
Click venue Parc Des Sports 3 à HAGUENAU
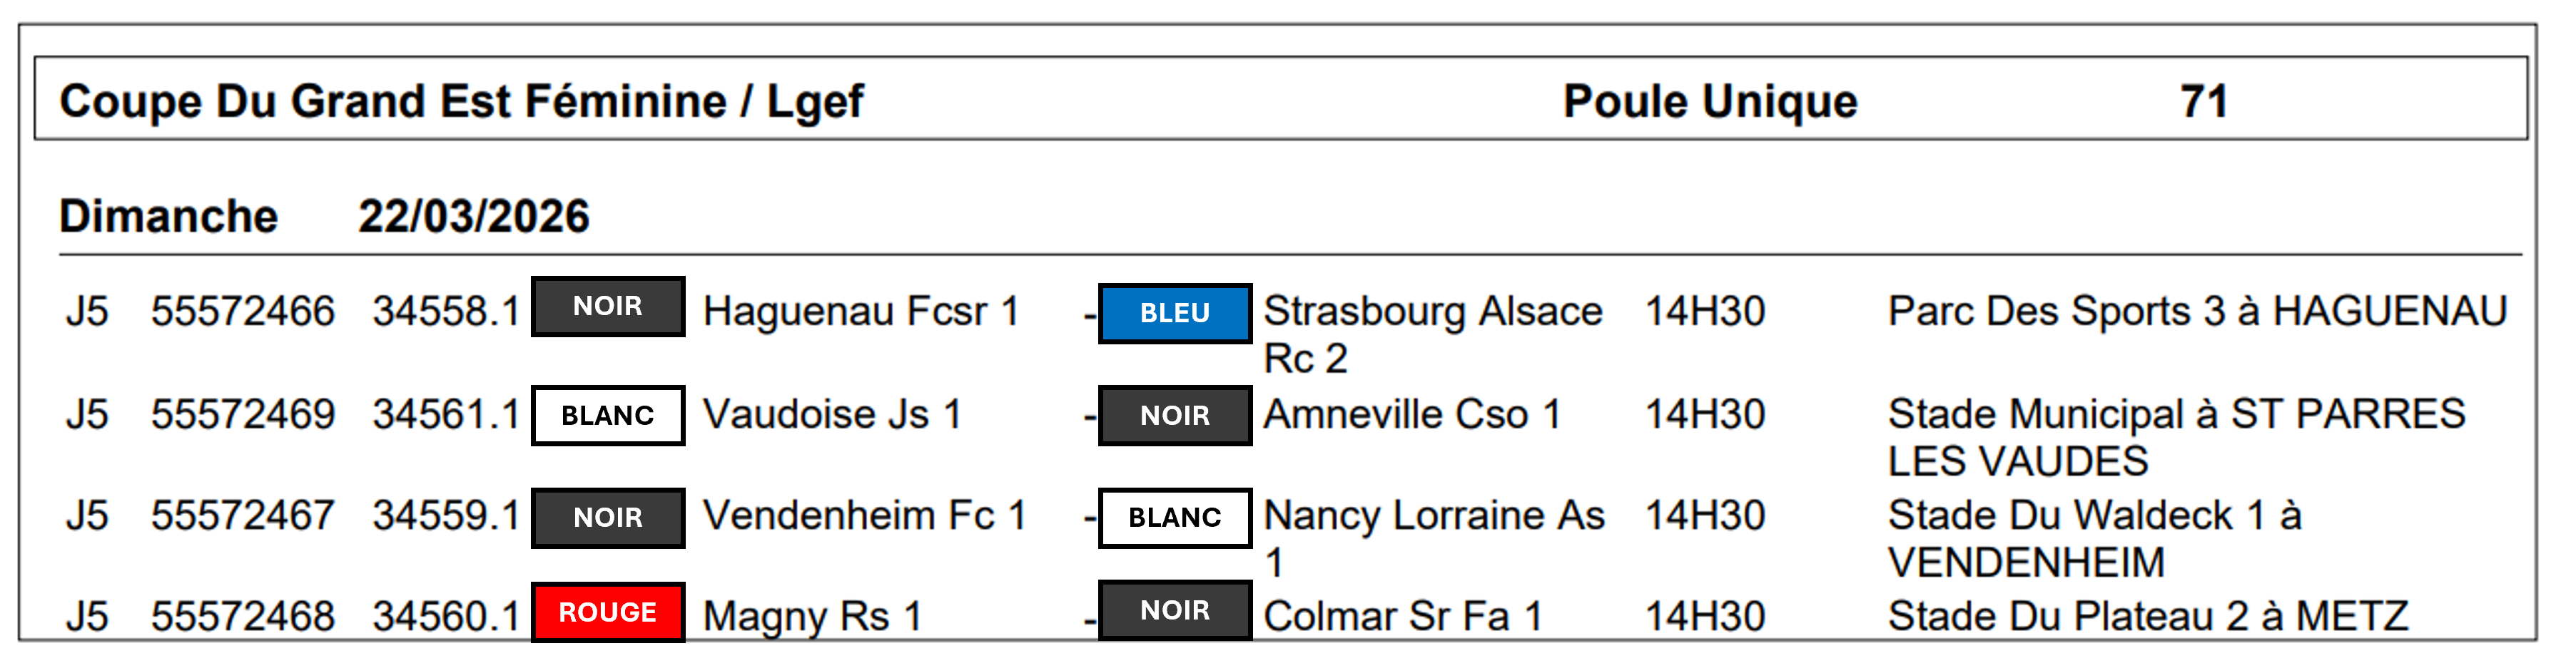[2197, 312]
